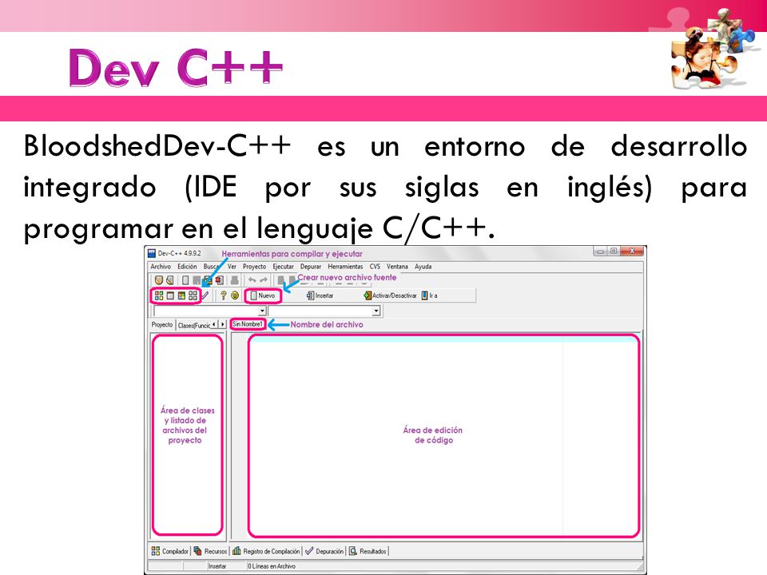Click the Nuevo button
Image resolution: width=767 pixels, height=575 pixels.
(263, 295)
